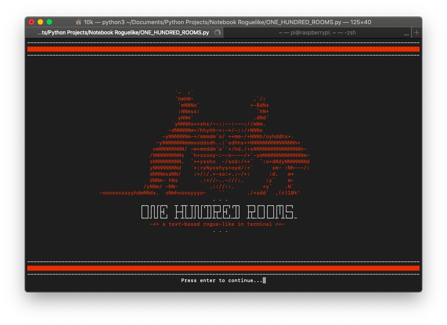Open a new terminal tab with the plus button
The width and height of the screenshot is (447, 325).
[x=417, y=33]
